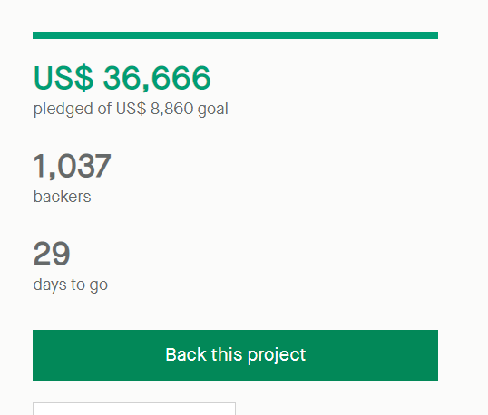Click the 29 days remaining number
488x415 pixels.
pyautogui.click(x=52, y=254)
